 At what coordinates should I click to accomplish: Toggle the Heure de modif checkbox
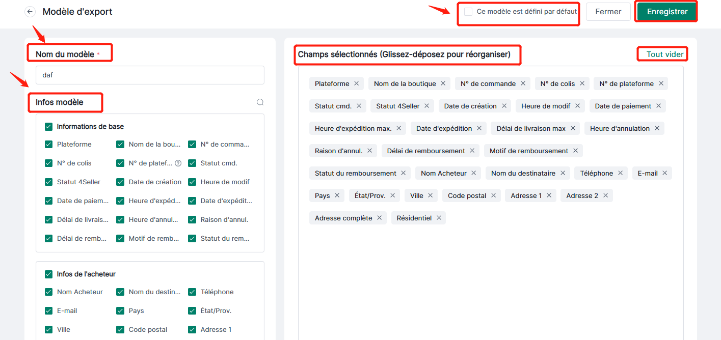click(192, 182)
